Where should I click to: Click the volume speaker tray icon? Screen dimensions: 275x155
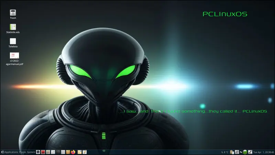(x=237, y=152)
